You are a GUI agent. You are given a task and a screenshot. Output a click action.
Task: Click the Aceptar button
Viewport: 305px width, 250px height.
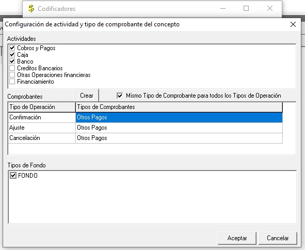[237, 238]
